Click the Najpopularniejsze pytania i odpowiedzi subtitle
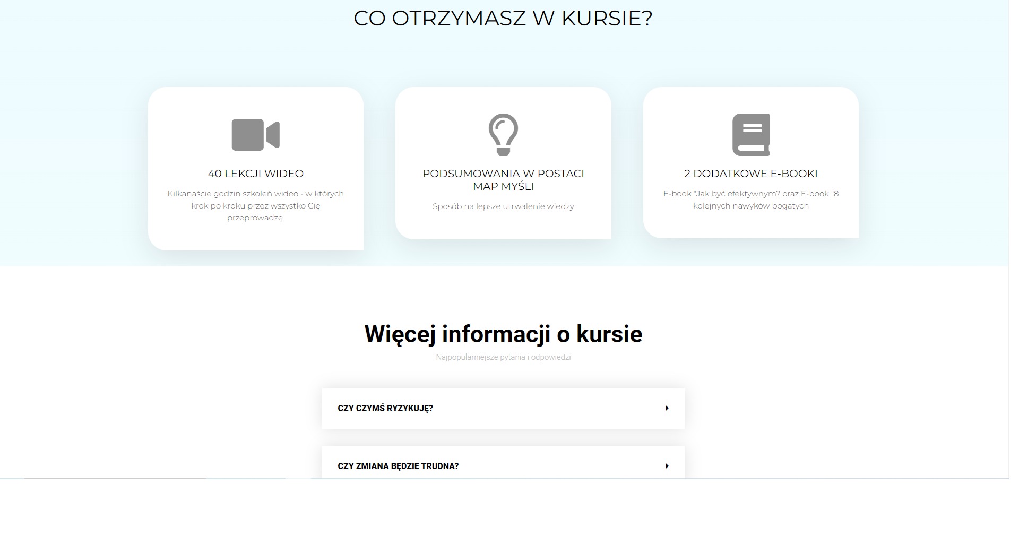The height and width of the screenshot is (554, 1019). [503, 358]
